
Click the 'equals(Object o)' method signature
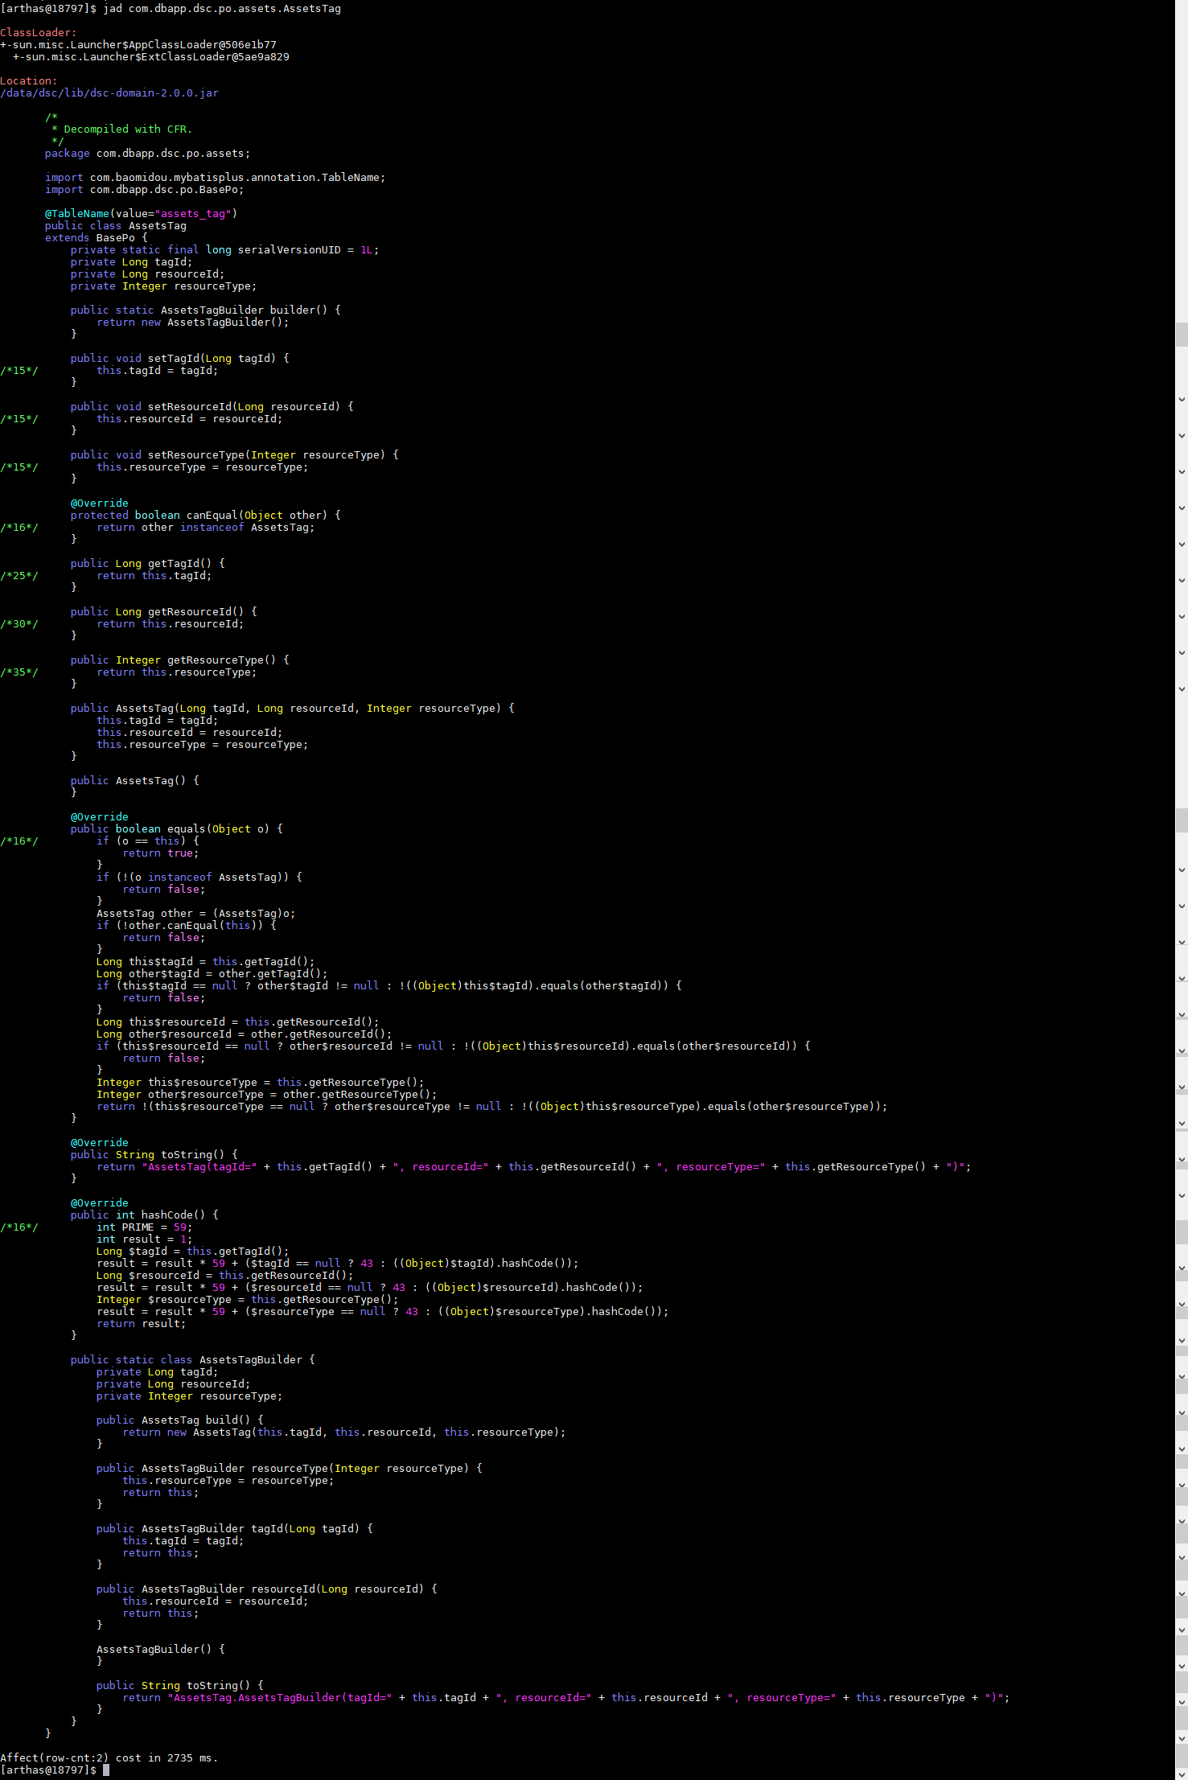[177, 829]
